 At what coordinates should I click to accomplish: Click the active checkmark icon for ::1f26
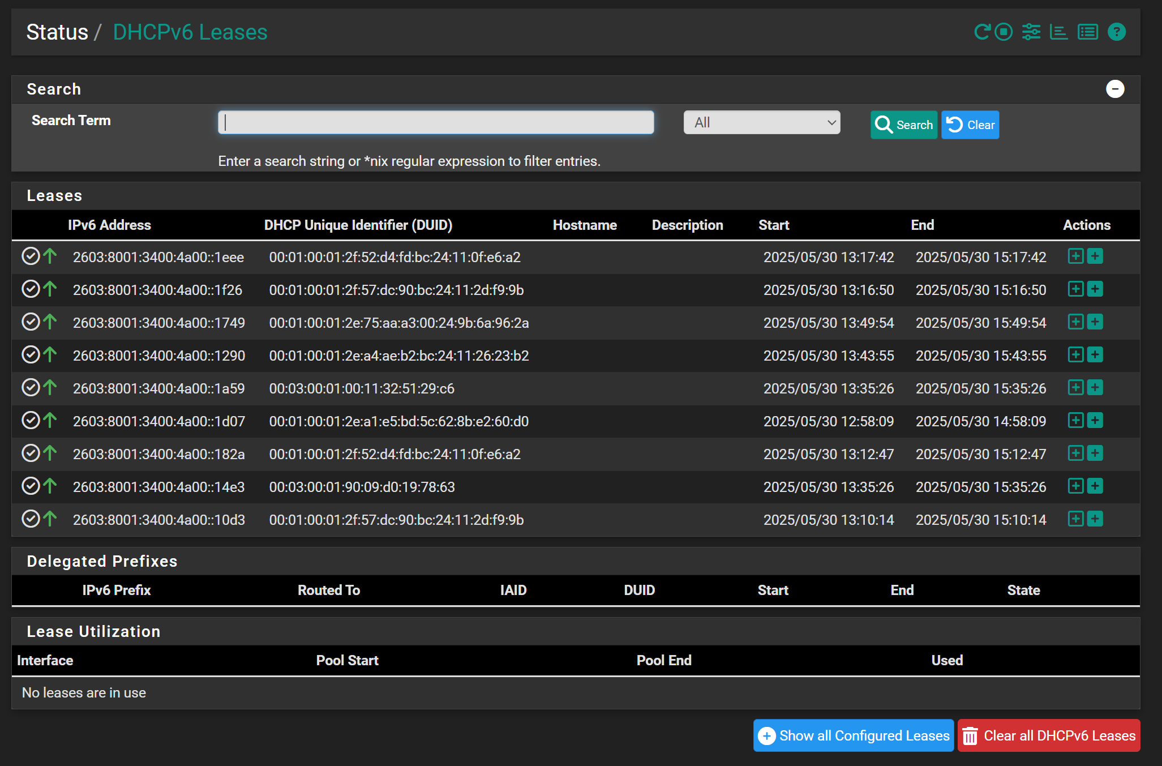(31, 289)
